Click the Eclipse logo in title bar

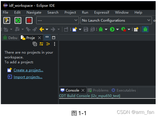[6, 6]
